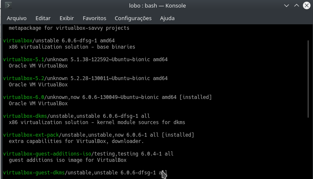Open the Favoritos menu
Image resolution: width=313 pixels, height=179 pixels.
95,18
